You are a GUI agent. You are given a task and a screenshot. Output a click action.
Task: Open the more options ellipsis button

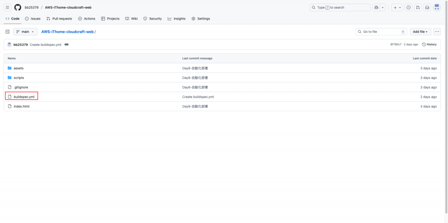click(x=437, y=32)
